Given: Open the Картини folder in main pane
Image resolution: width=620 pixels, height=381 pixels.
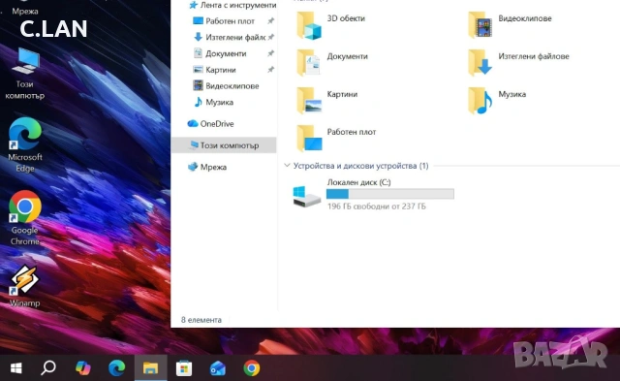Looking at the screenshot, I should [x=327, y=100].
